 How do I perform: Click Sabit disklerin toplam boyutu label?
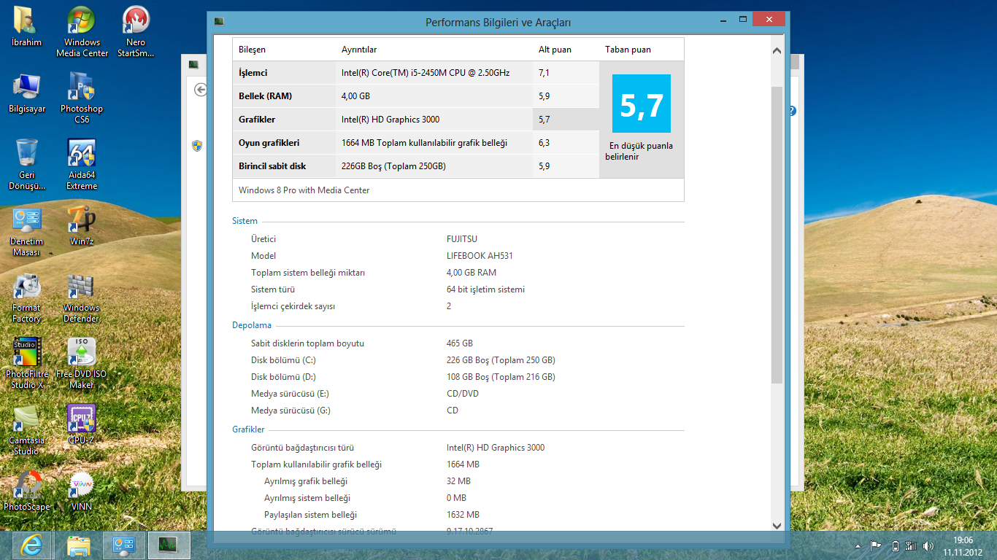point(307,343)
